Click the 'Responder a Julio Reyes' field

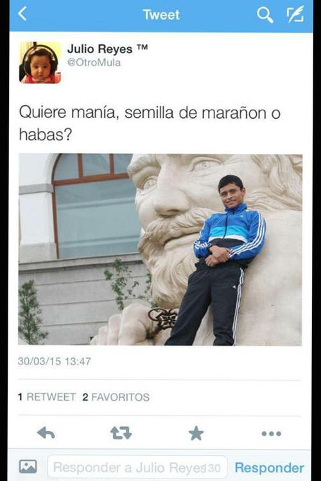137,467
